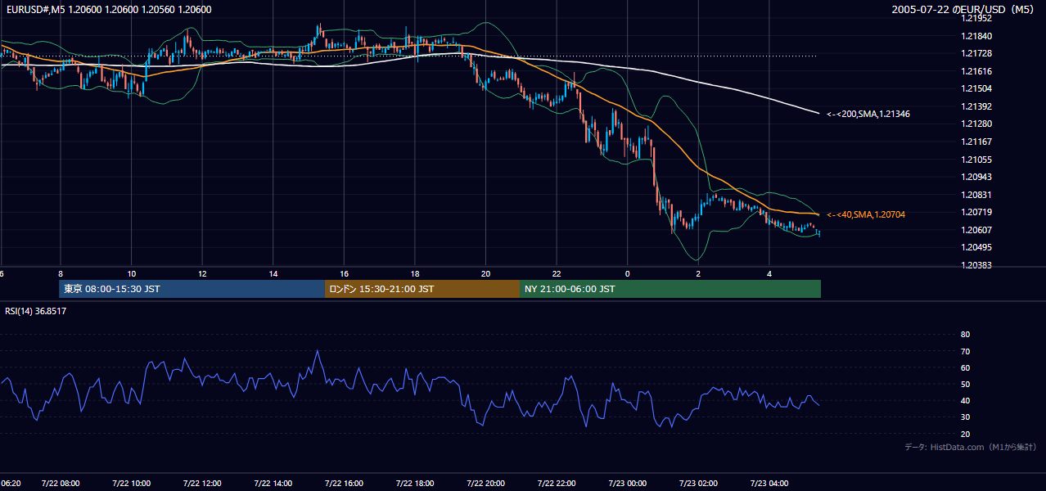Click price level 1.20943 on axis

[976, 177]
